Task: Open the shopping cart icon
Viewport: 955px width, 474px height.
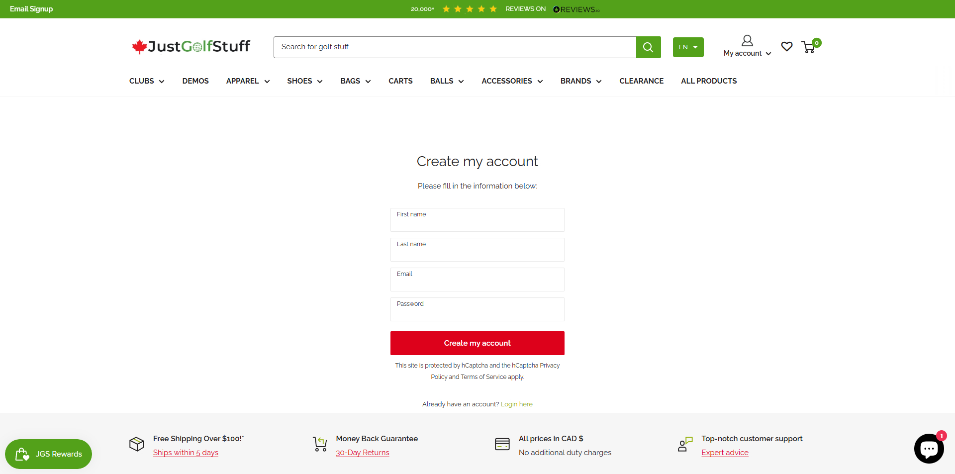Action: [x=809, y=47]
